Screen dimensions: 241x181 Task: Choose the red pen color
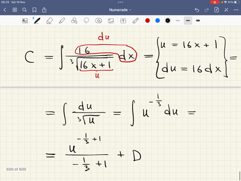[148, 21]
